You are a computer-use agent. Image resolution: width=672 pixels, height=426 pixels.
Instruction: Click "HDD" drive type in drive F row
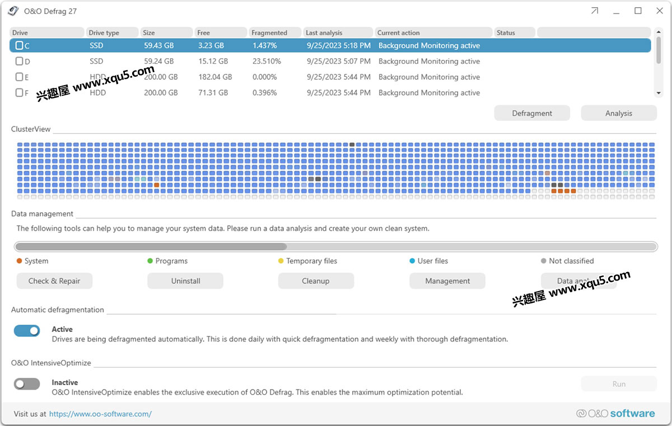pyautogui.click(x=97, y=92)
